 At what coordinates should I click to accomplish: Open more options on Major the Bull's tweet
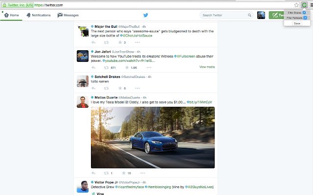137,42
